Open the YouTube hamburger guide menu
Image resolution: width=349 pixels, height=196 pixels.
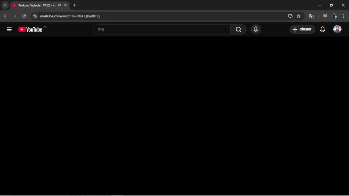(9, 29)
